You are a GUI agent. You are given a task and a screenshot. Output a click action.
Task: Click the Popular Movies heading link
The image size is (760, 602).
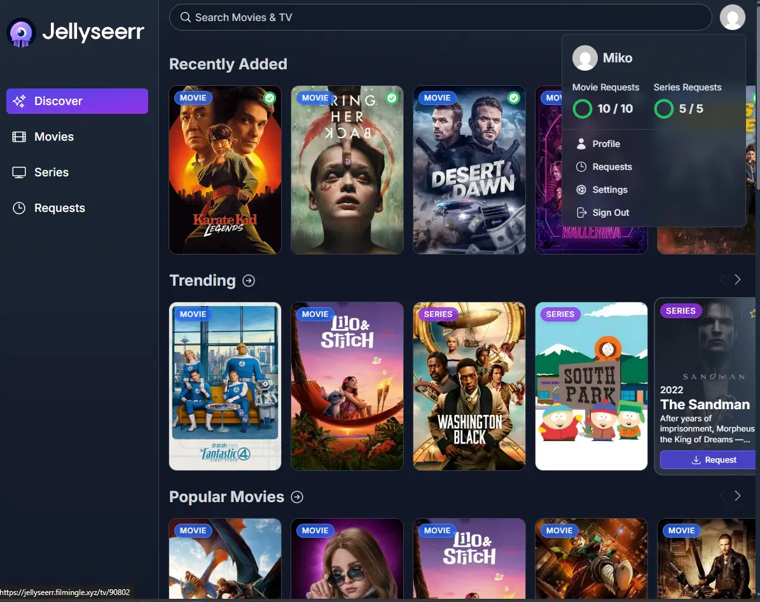click(226, 497)
